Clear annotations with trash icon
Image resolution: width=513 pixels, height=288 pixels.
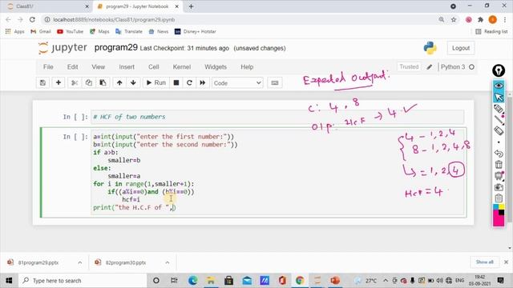(499, 164)
